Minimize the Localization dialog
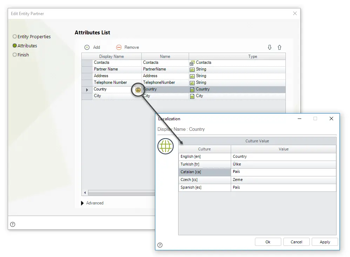 coord(299,119)
